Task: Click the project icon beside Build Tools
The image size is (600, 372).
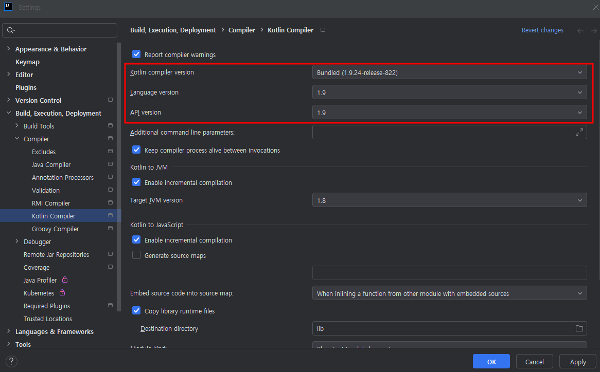Action: coord(110,125)
